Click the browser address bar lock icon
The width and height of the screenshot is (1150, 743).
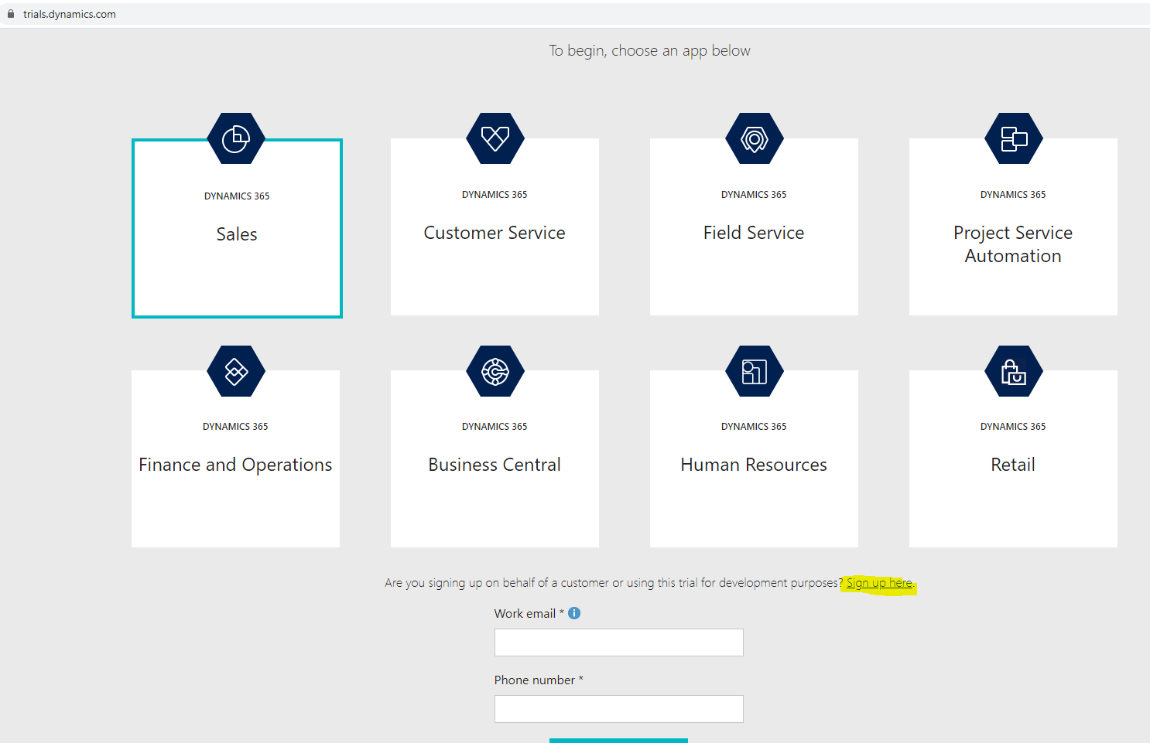(x=11, y=14)
